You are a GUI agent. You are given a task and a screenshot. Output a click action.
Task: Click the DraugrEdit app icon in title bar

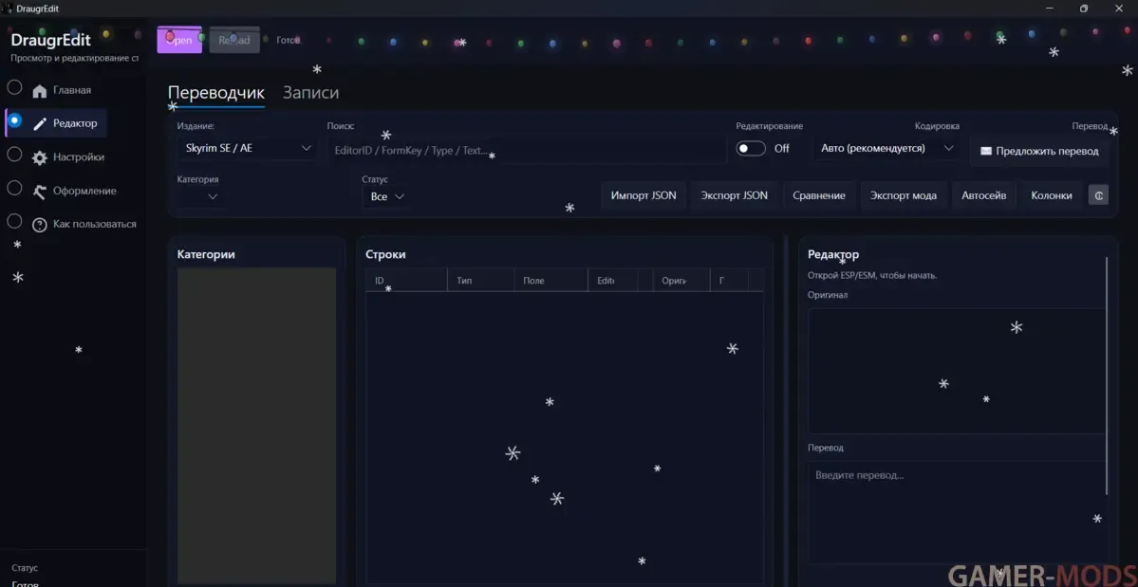(8, 9)
